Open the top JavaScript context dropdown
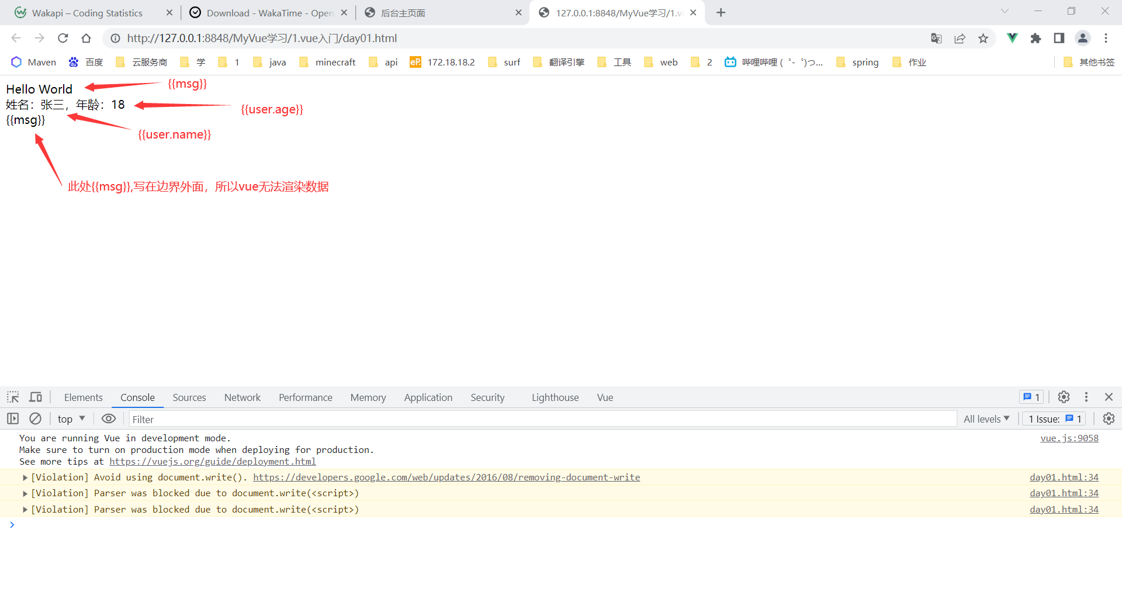 [x=71, y=418]
